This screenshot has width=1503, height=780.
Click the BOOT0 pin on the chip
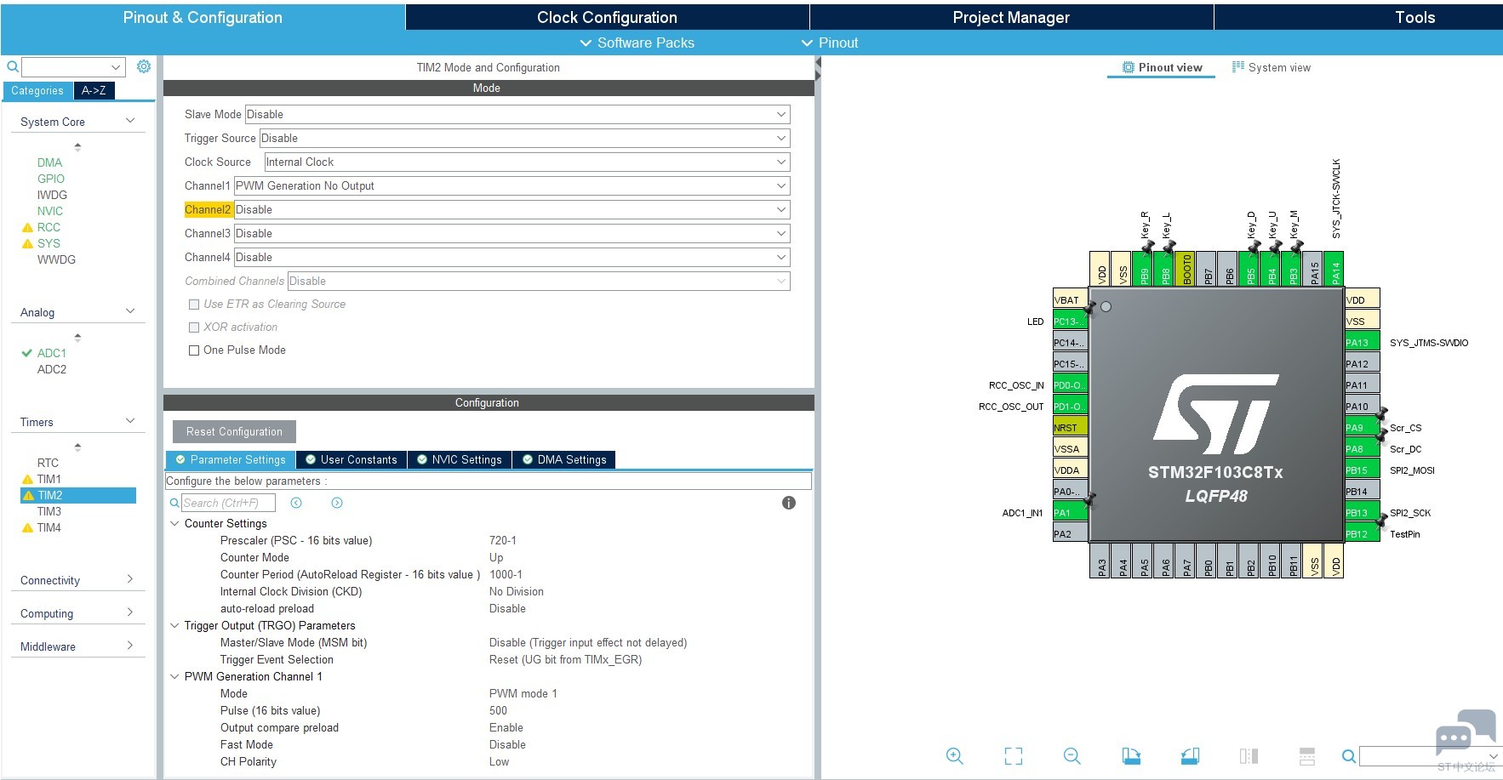coord(1186,268)
